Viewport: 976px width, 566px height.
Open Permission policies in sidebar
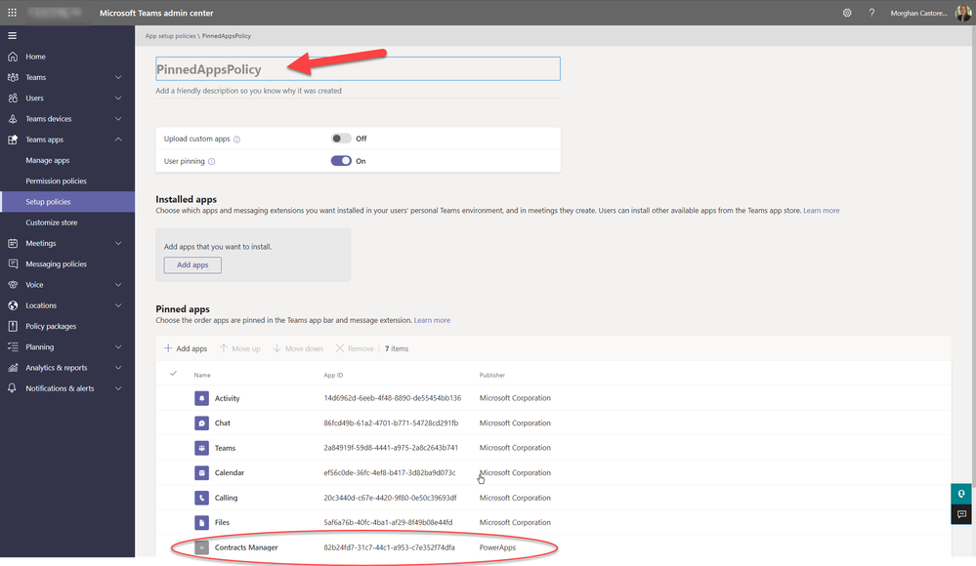point(56,181)
